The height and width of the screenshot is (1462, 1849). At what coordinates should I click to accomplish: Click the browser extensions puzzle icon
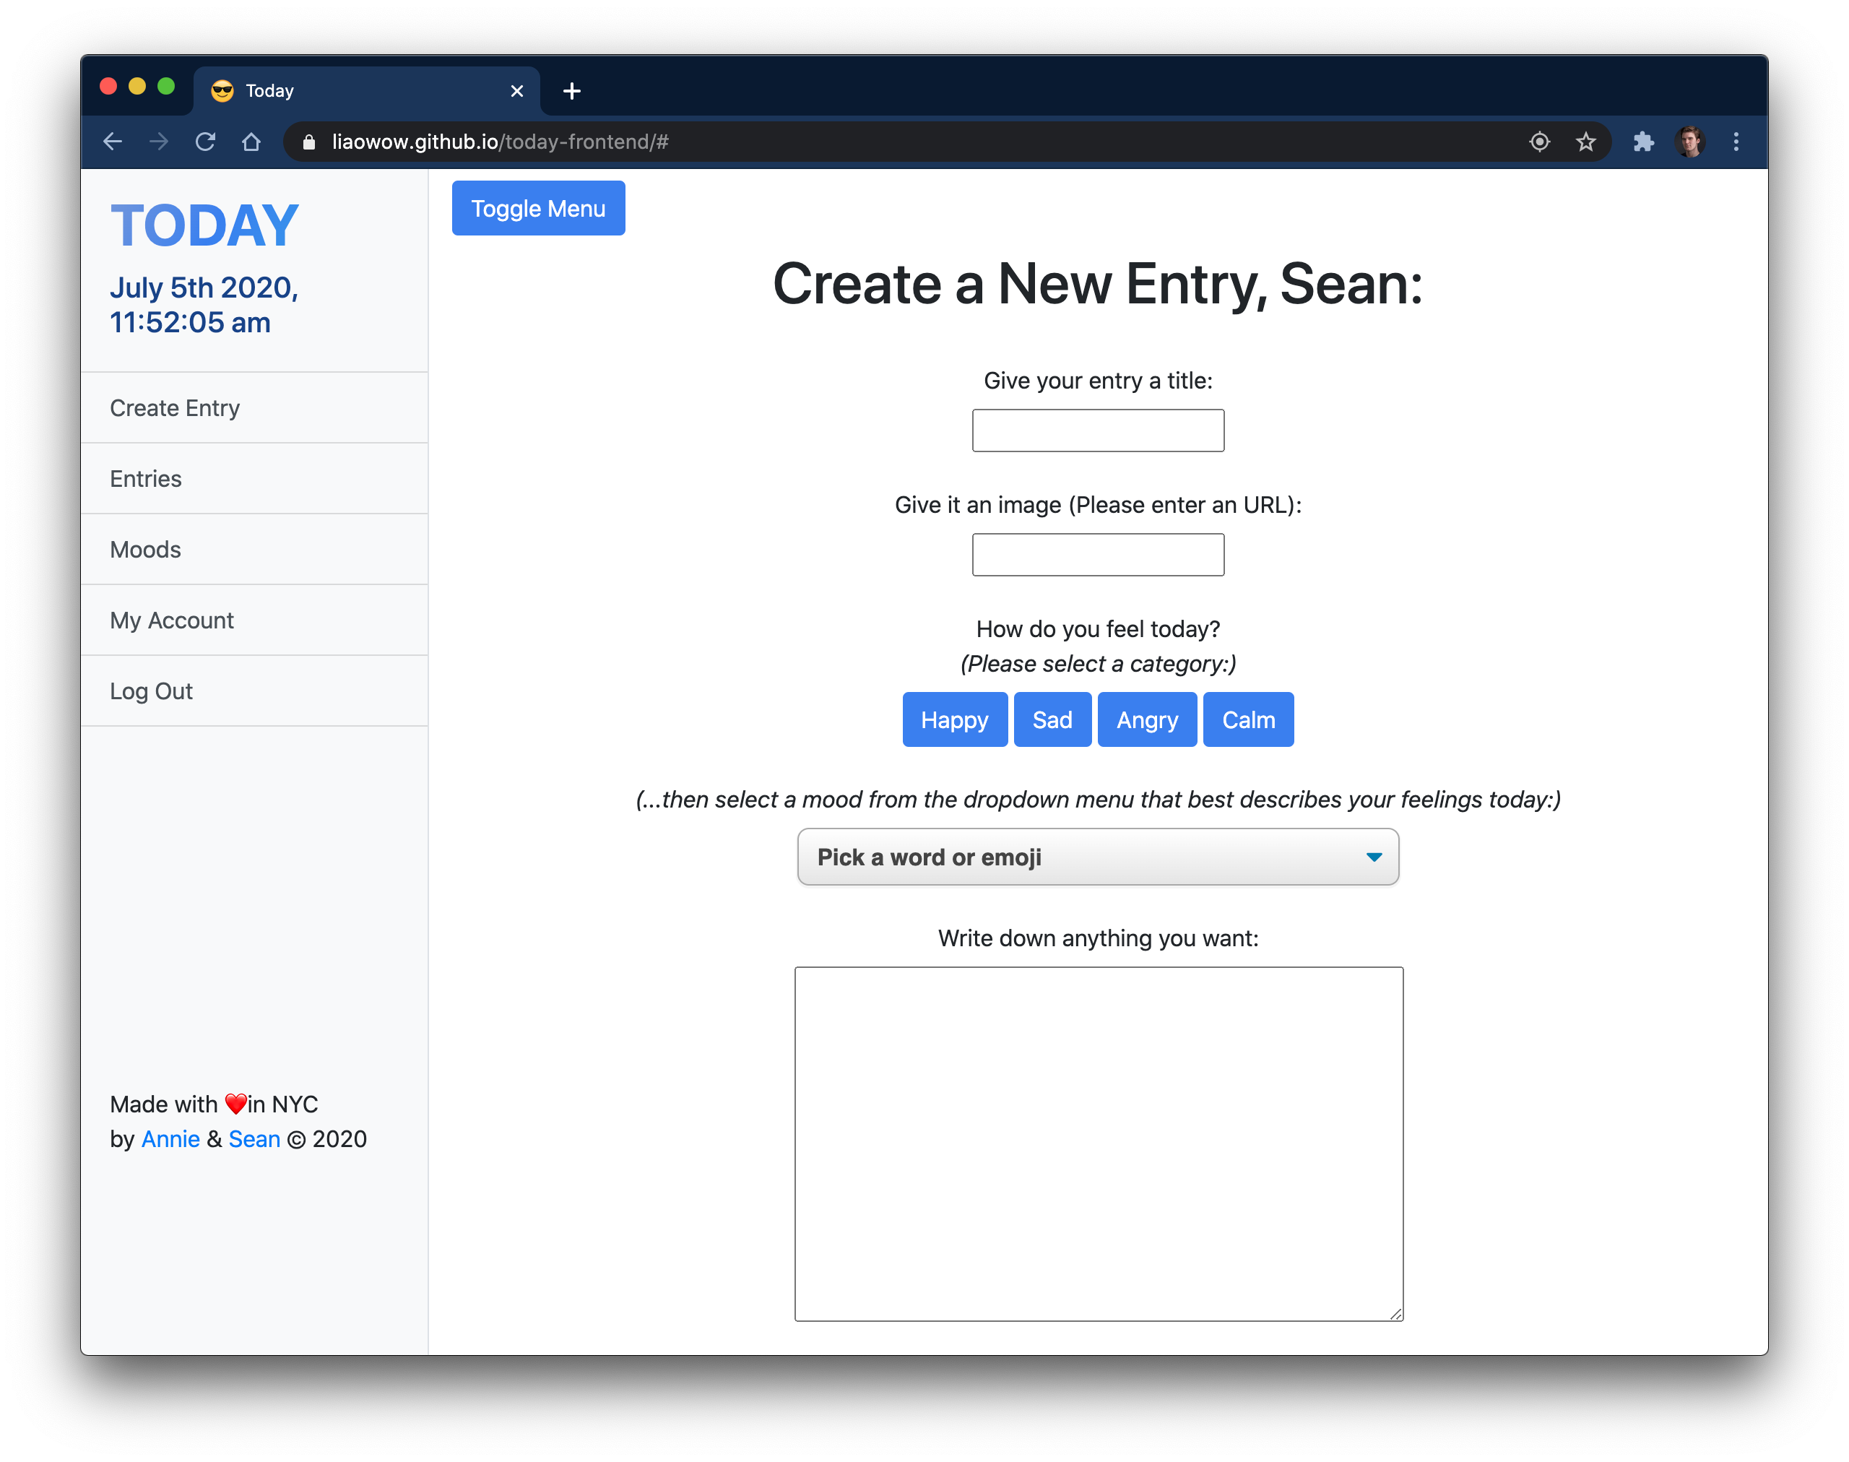(1640, 142)
